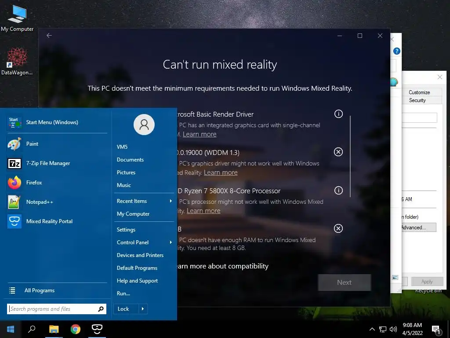Screen dimensions: 450x338
Task: Open network status tray icon
Action: (x=383, y=329)
